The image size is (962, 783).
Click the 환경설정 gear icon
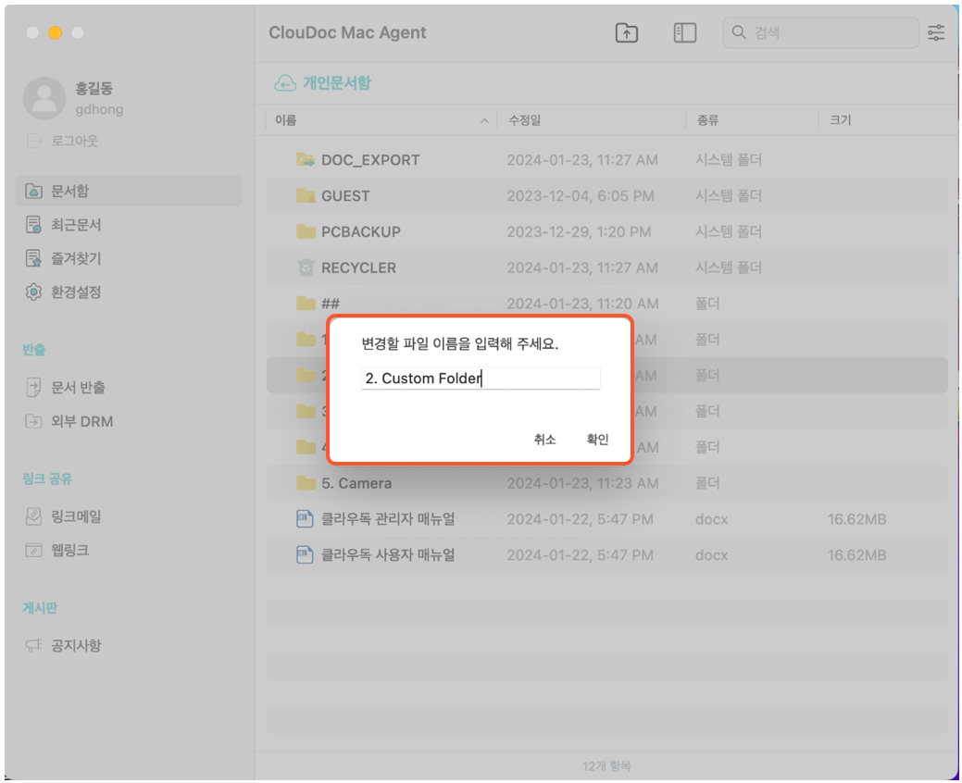(33, 292)
